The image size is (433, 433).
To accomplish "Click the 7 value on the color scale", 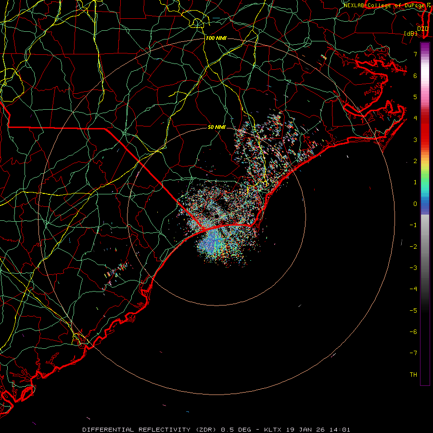I will pyautogui.click(x=415, y=54).
